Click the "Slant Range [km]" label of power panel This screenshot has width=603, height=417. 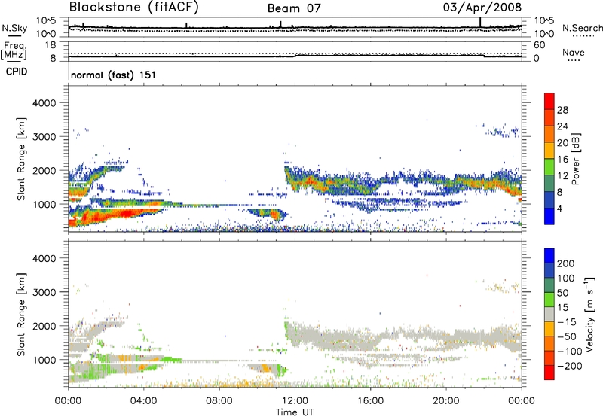click(x=21, y=159)
